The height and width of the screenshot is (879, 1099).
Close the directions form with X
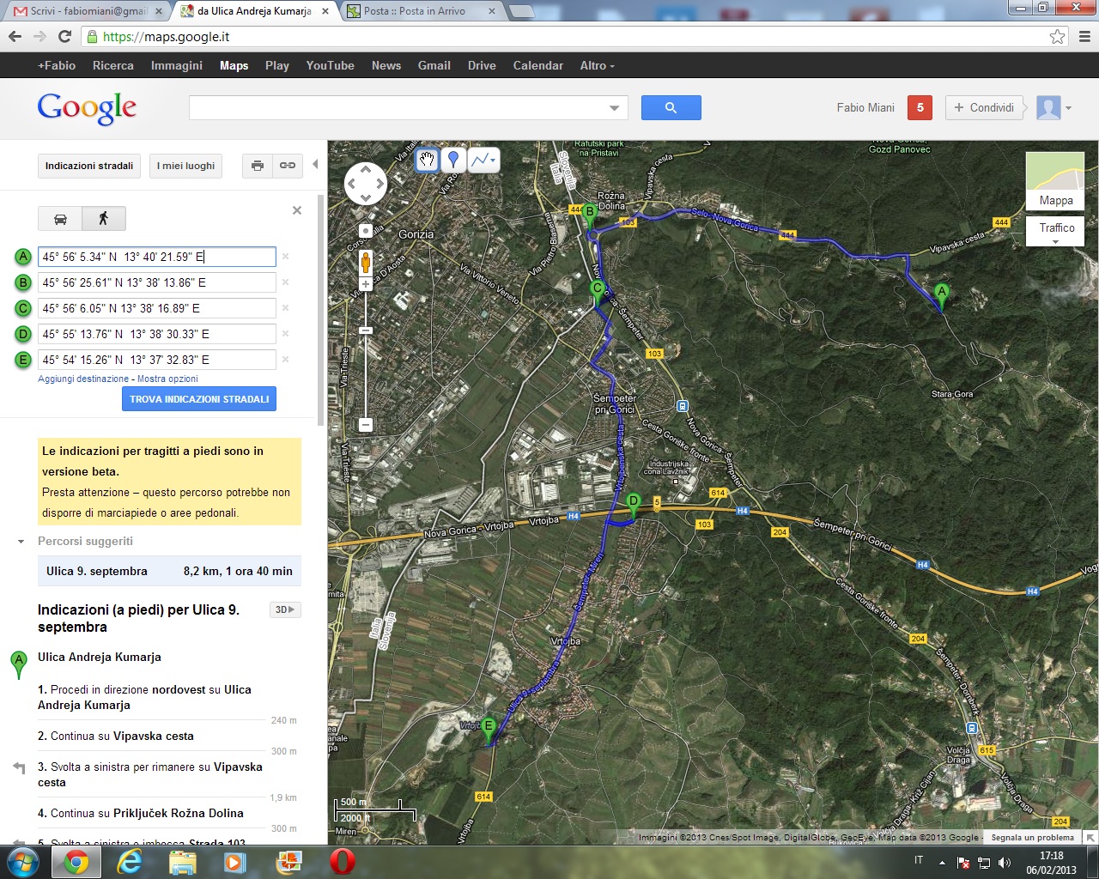pos(297,210)
